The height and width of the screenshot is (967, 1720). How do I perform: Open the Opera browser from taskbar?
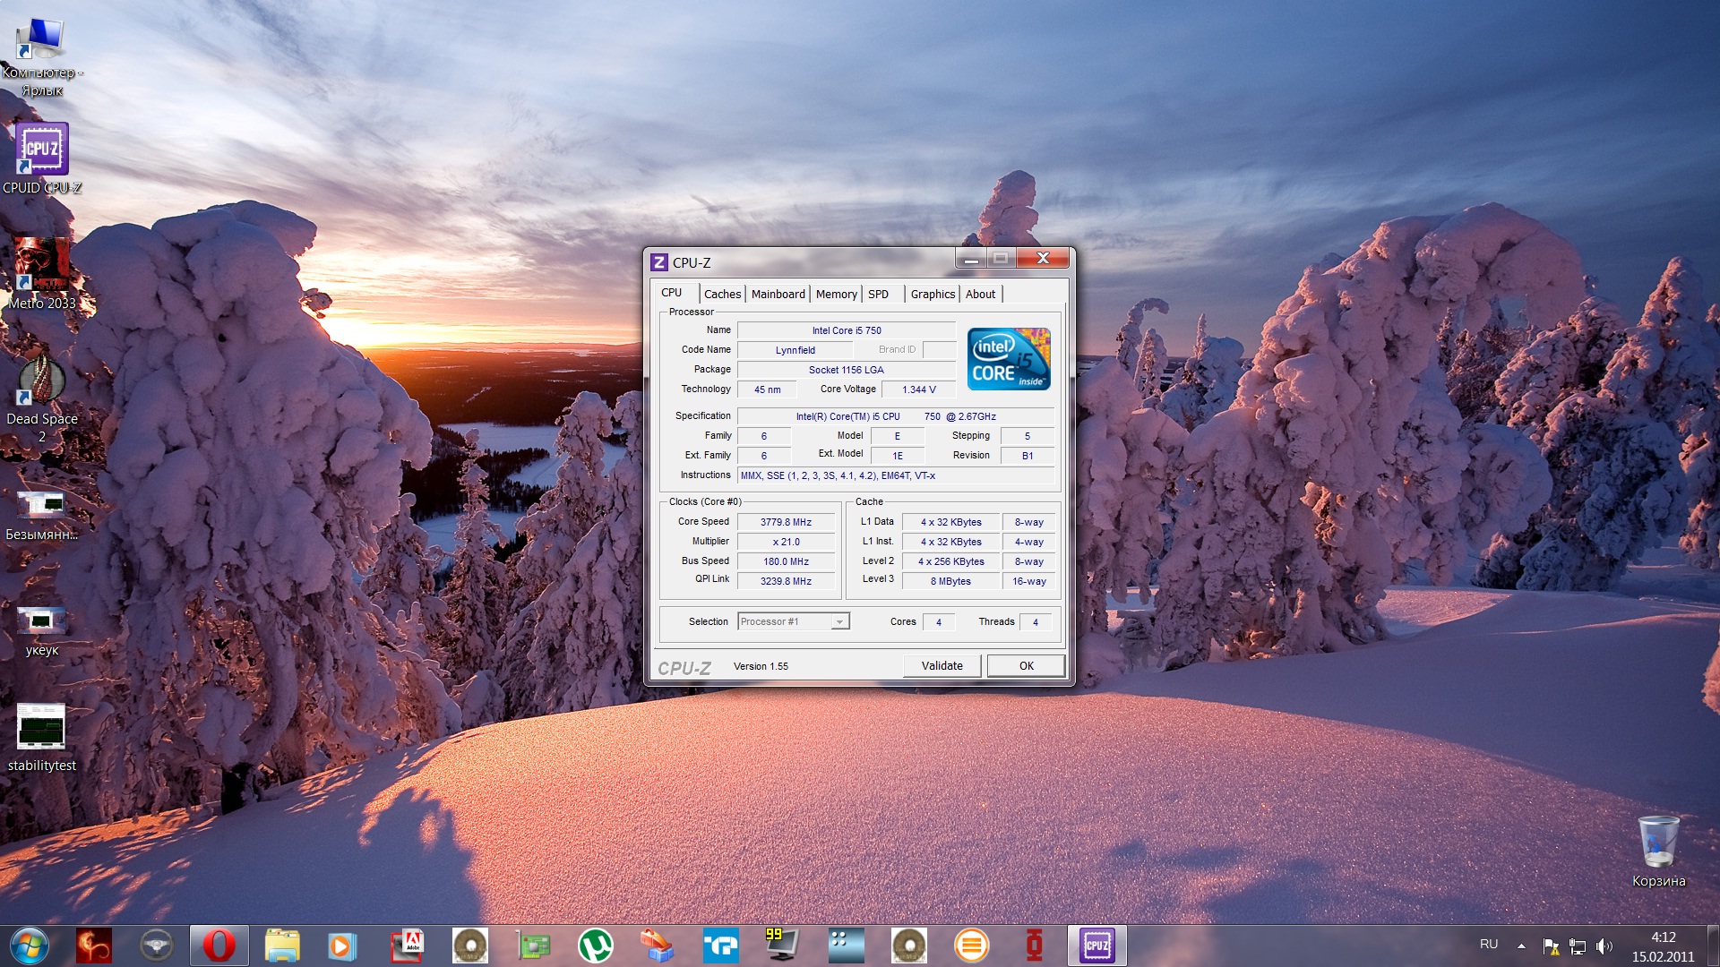[x=219, y=946]
